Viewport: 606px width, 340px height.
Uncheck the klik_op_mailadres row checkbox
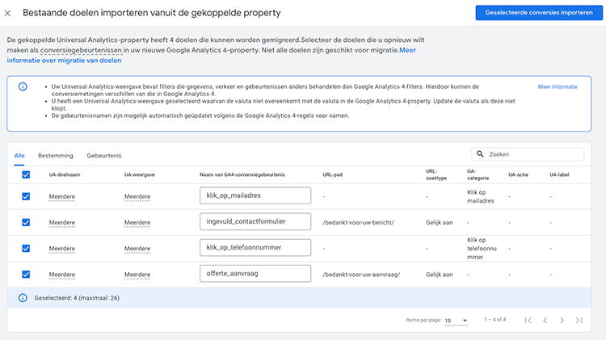coord(26,196)
